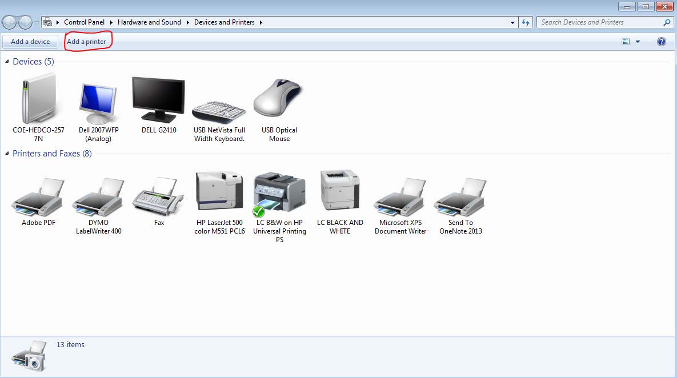The width and height of the screenshot is (677, 378).
Task: Collapse the Printers and Faxes section
Action: pyautogui.click(x=7, y=153)
